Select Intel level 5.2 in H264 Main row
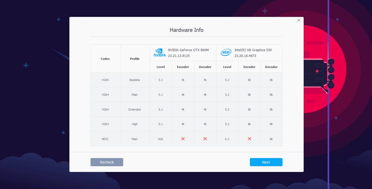 [x=227, y=95]
